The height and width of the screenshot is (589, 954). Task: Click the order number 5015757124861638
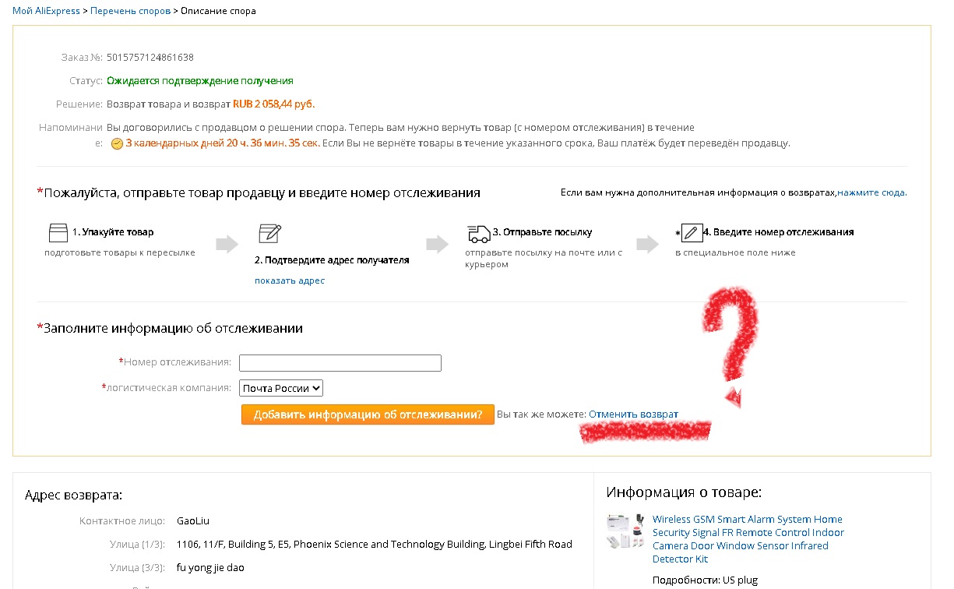coord(150,58)
